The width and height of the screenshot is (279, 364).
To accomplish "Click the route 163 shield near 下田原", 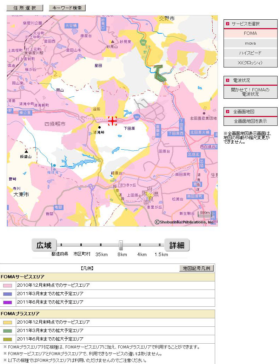I will [137, 117].
